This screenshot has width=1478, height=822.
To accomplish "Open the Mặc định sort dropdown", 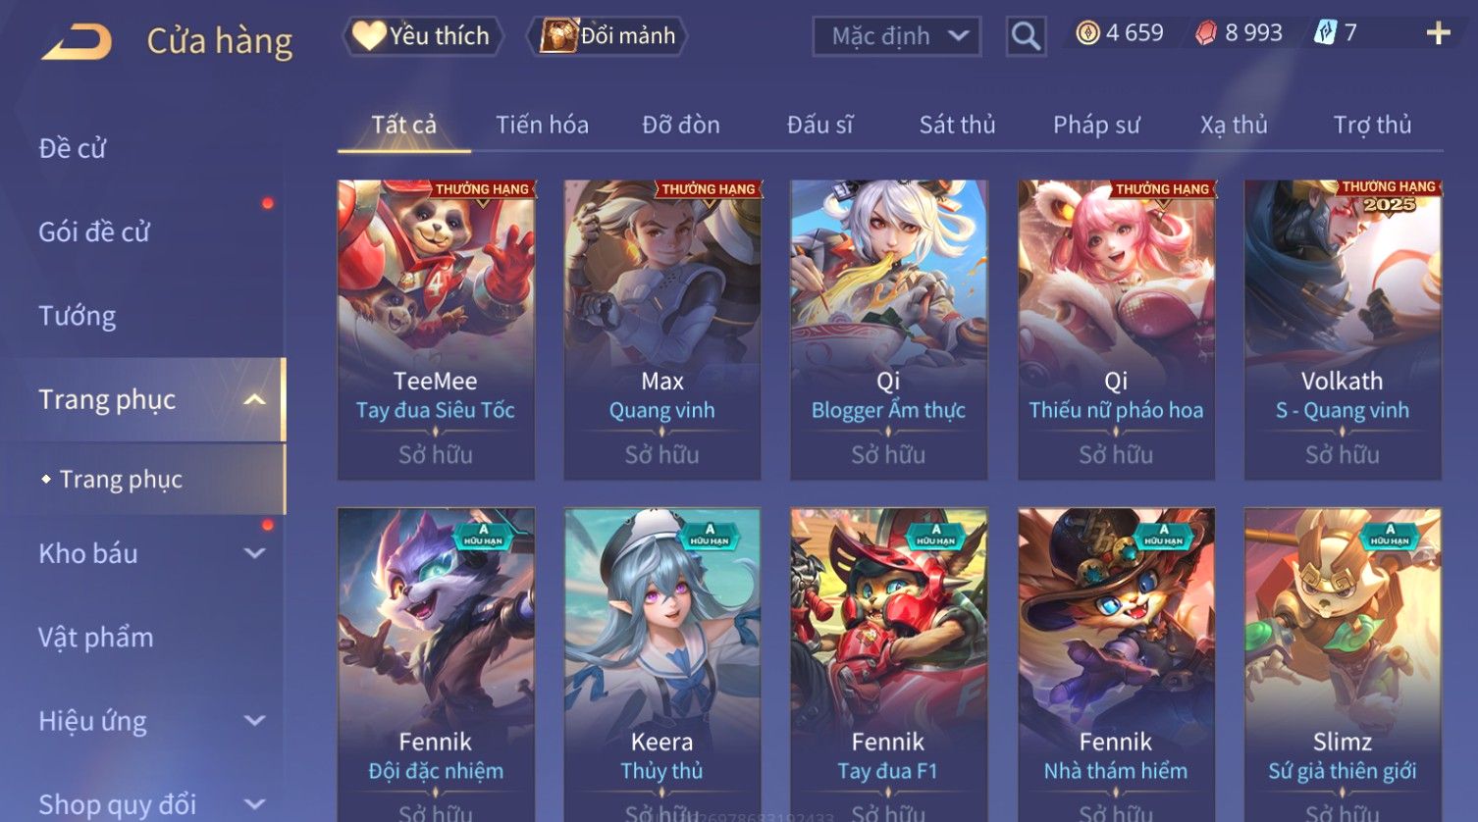I will [x=897, y=36].
